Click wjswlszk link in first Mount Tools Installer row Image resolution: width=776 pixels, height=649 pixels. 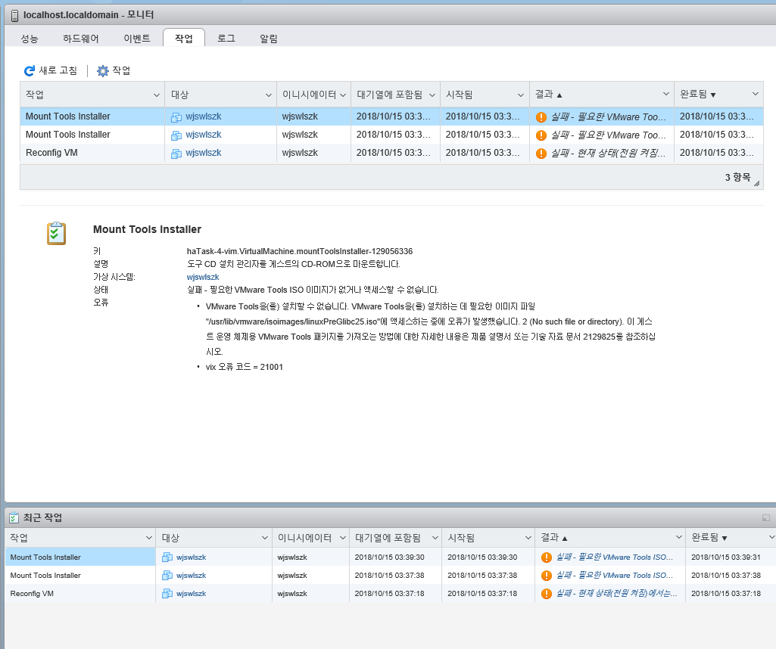tap(204, 116)
